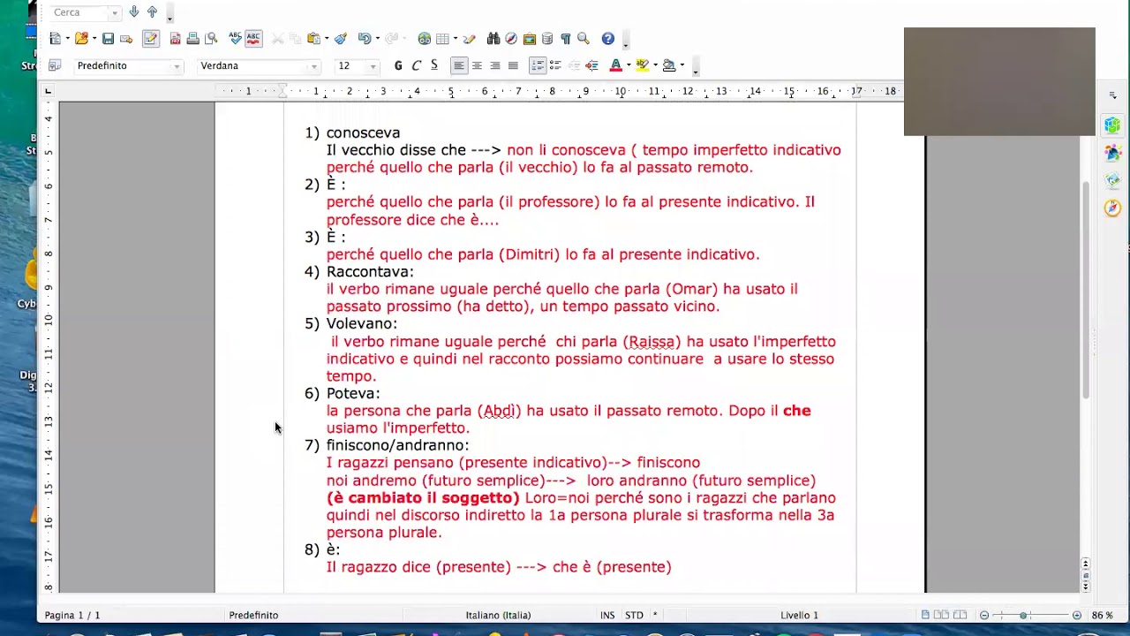Click the New document icon
1130x636 pixels.
point(56,39)
